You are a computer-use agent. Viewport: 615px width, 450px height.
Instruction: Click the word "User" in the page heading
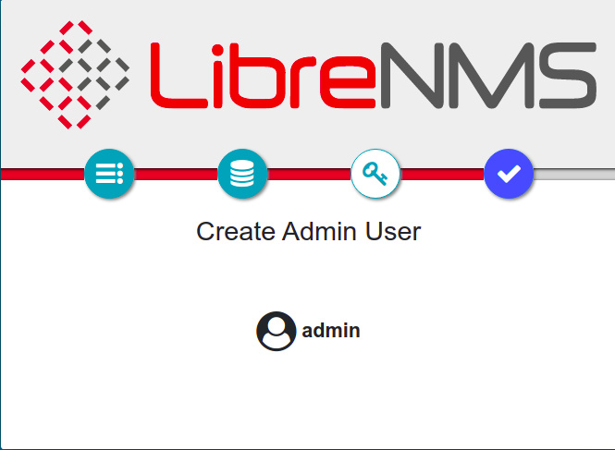[x=394, y=231]
